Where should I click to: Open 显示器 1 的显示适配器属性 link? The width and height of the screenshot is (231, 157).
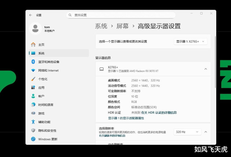click(126, 118)
